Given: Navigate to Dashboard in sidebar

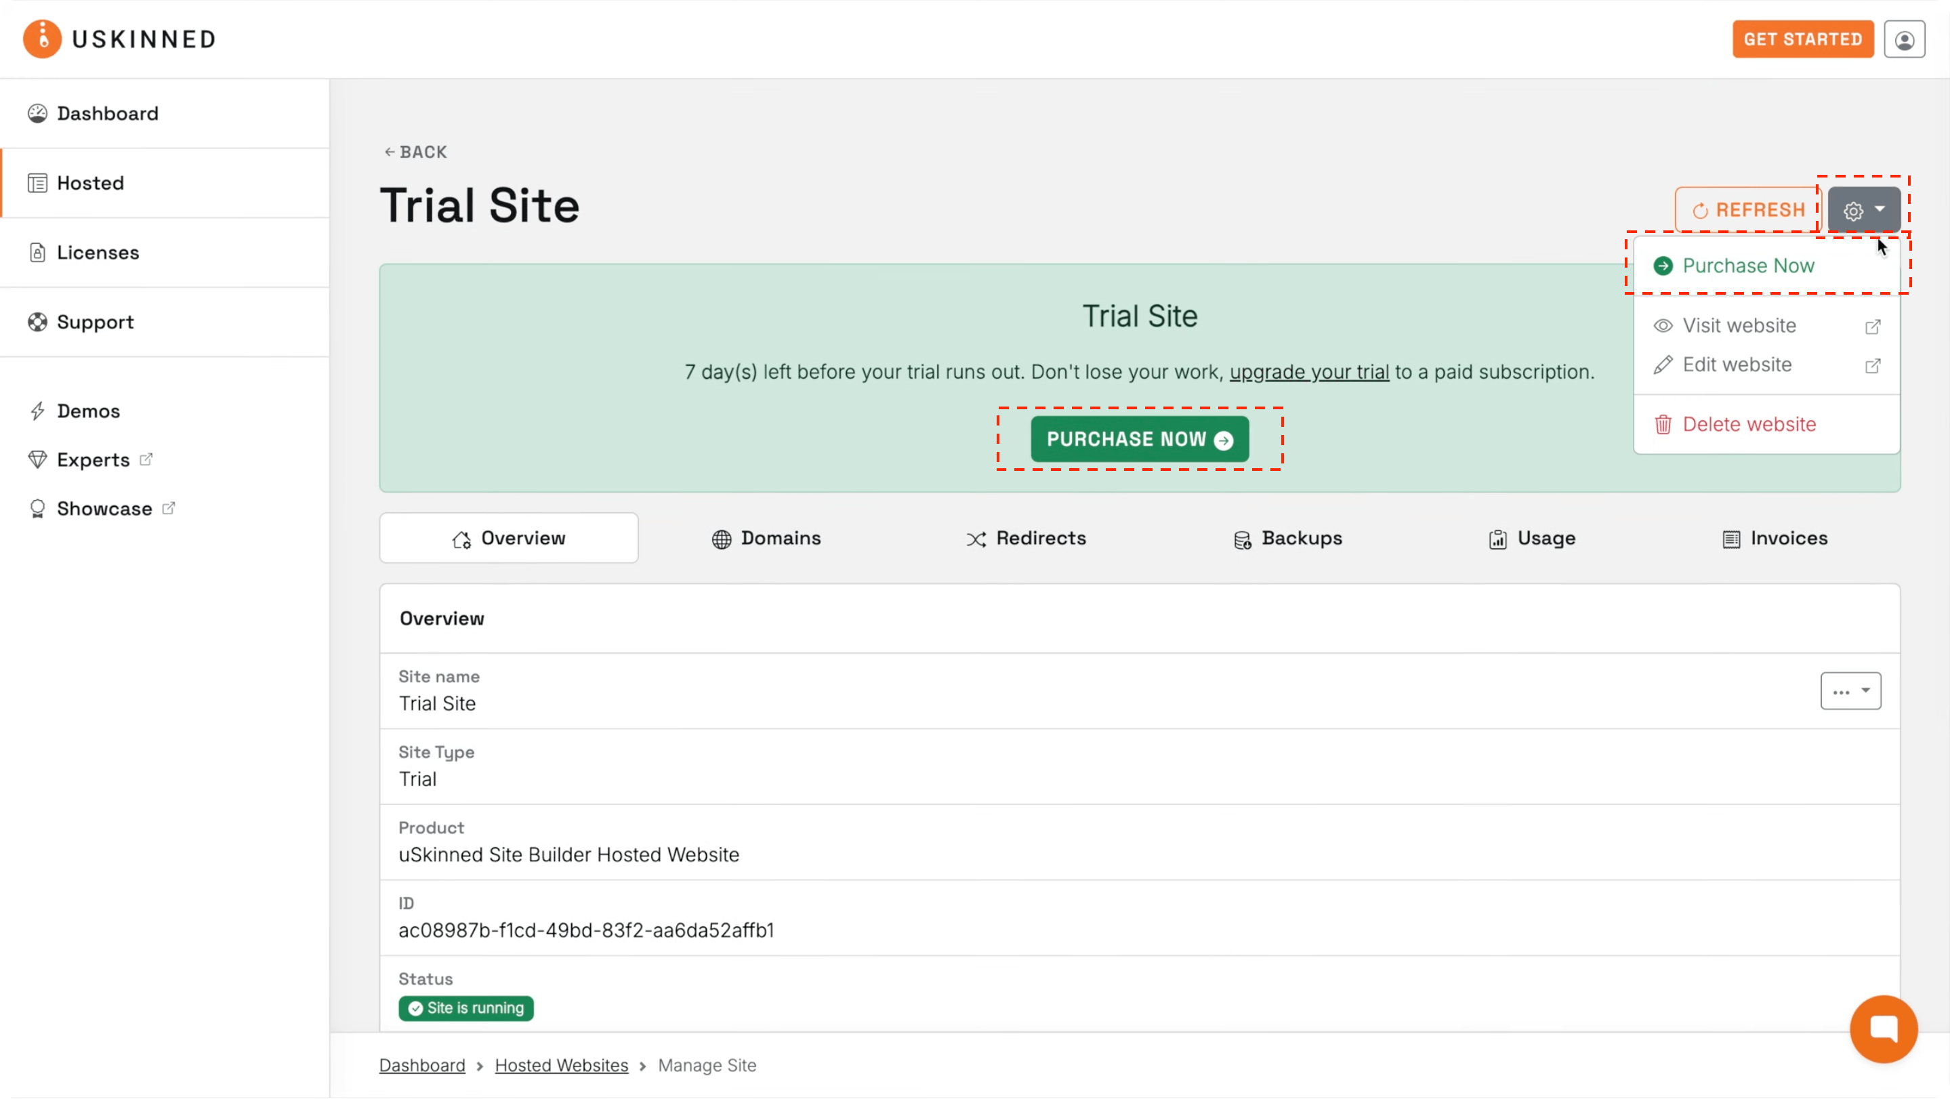Looking at the screenshot, I should tap(165, 114).
